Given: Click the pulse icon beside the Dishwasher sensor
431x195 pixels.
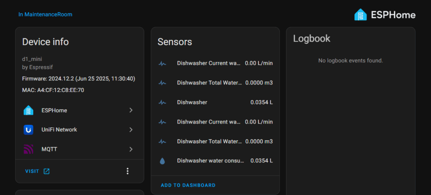Looking at the screenshot, I should (162, 103).
